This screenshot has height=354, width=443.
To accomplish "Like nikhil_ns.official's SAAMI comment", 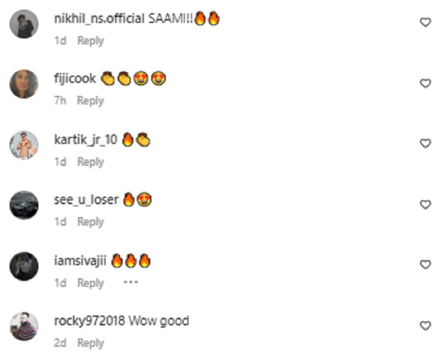I will 425,22.
